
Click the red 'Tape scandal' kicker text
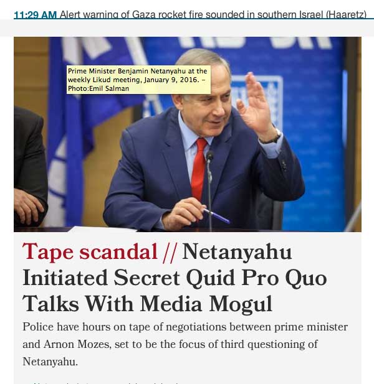(x=90, y=251)
